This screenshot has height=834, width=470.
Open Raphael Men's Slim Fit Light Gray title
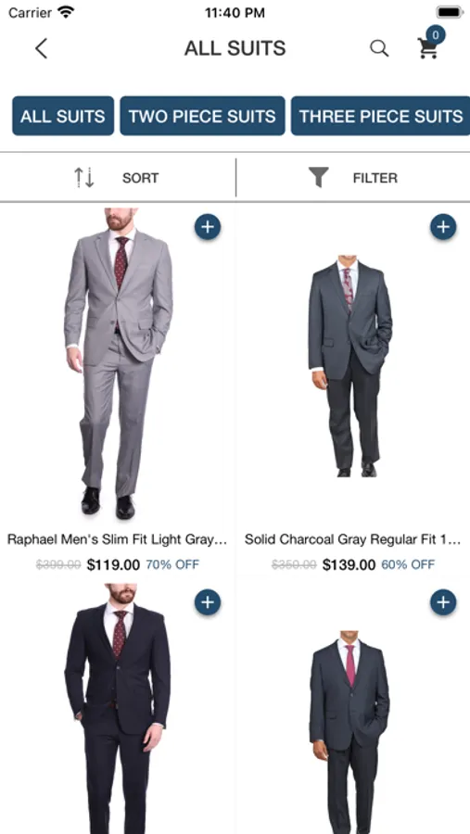point(117,539)
